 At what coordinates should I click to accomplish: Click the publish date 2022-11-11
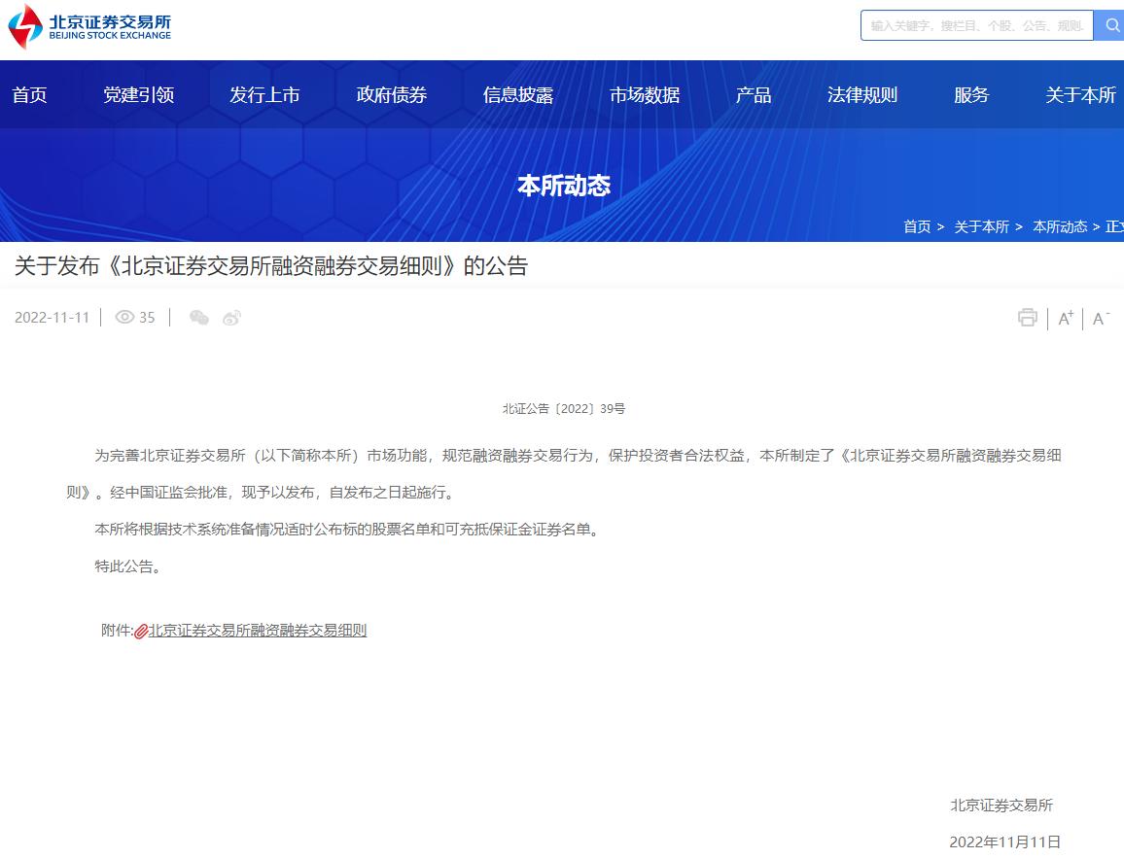coord(52,318)
